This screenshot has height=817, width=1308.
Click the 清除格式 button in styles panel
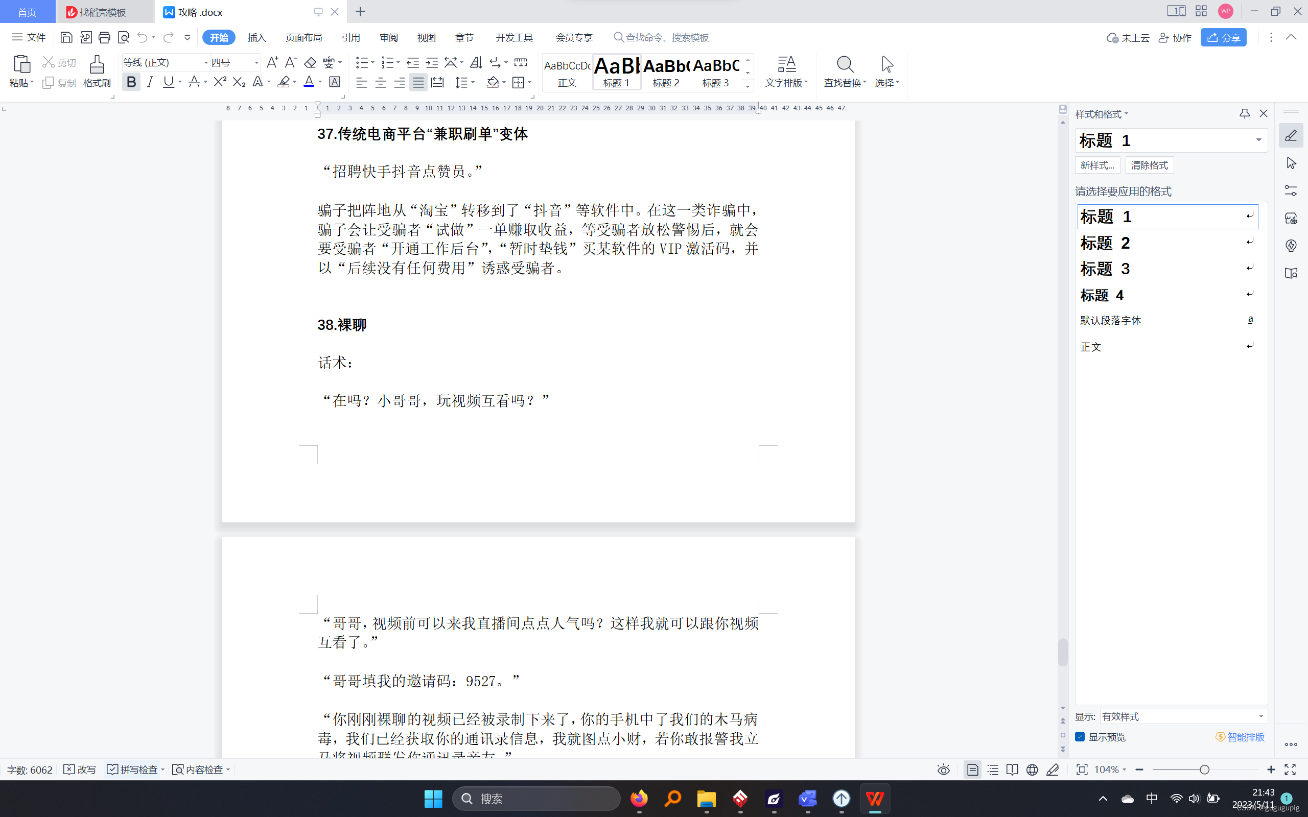[1149, 165]
